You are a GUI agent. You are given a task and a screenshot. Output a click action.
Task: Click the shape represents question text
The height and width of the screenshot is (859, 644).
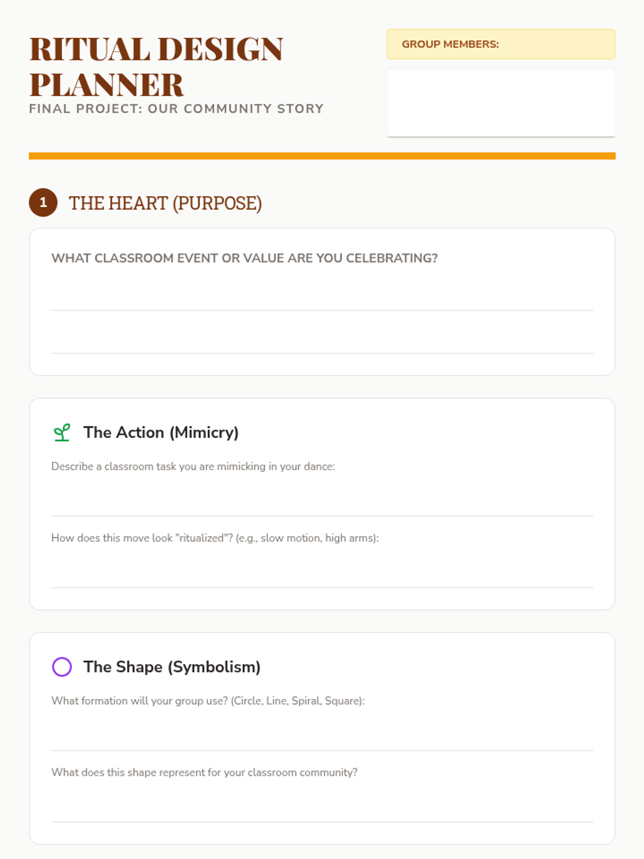pos(204,773)
